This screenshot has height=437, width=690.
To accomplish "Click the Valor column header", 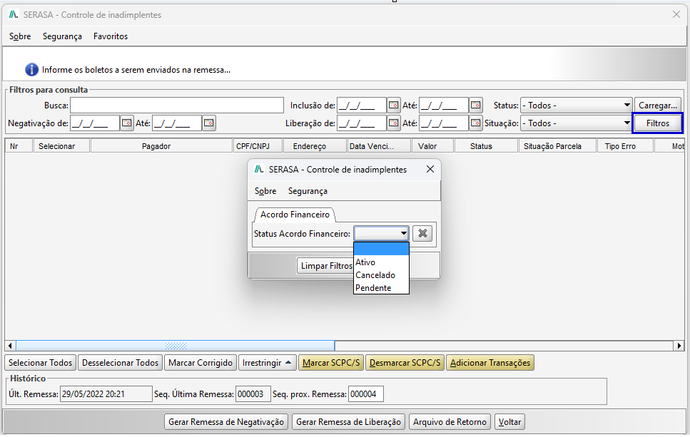I will tap(433, 146).
